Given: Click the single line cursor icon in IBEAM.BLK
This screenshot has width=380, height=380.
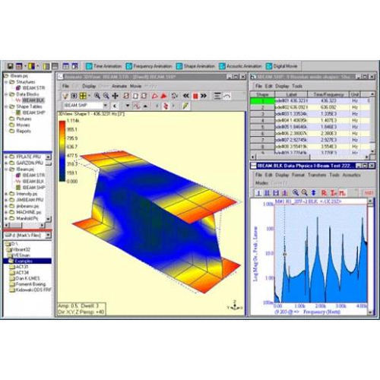Looking at the screenshot, I should tap(258, 193).
